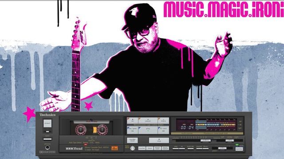Click the orange dbx logo
284x159 pixels.
[x=114, y=148]
